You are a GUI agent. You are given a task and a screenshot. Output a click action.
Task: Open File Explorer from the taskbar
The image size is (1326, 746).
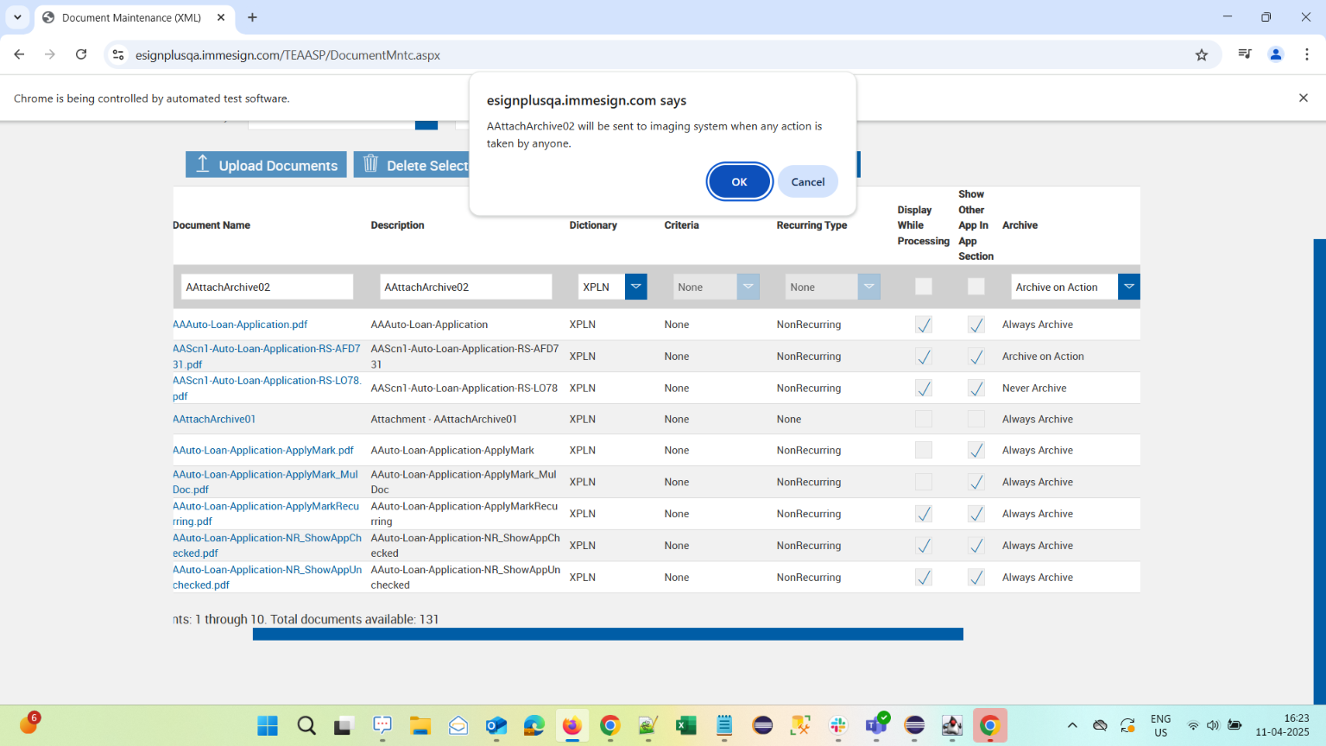[x=420, y=725]
